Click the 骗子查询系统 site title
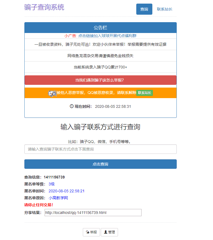 point(44,7)
